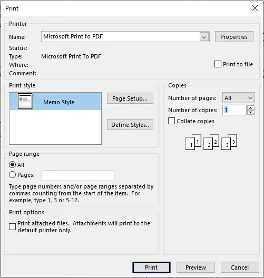Decrease number of copies with down arrow
The width and height of the screenshot is (264, 278).
pos(250,112)
